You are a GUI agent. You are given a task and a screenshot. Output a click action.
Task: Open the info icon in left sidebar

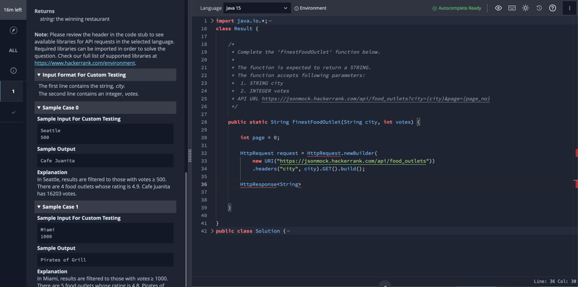pos(13,71)
